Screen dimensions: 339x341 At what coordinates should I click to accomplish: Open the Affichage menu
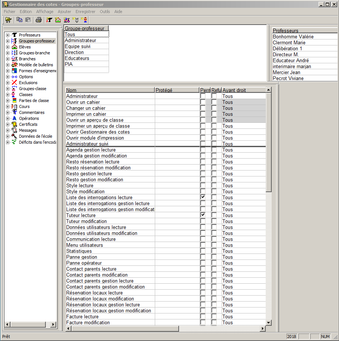point(45,12)
